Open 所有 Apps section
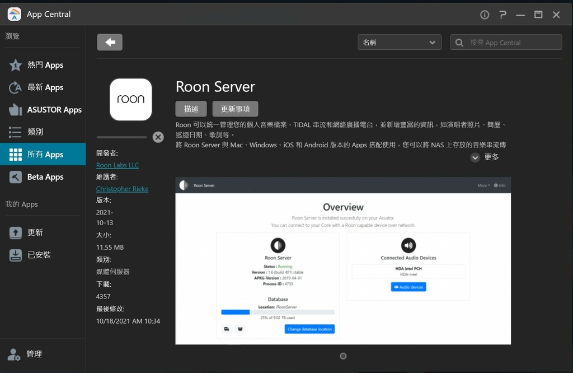The image size is (573, 373). (43, 155)
